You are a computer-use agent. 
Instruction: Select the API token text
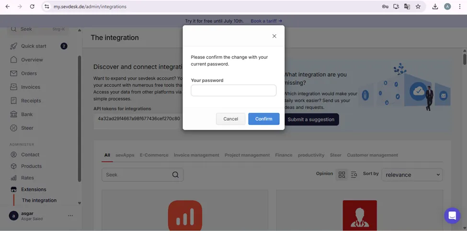point(139,118)
